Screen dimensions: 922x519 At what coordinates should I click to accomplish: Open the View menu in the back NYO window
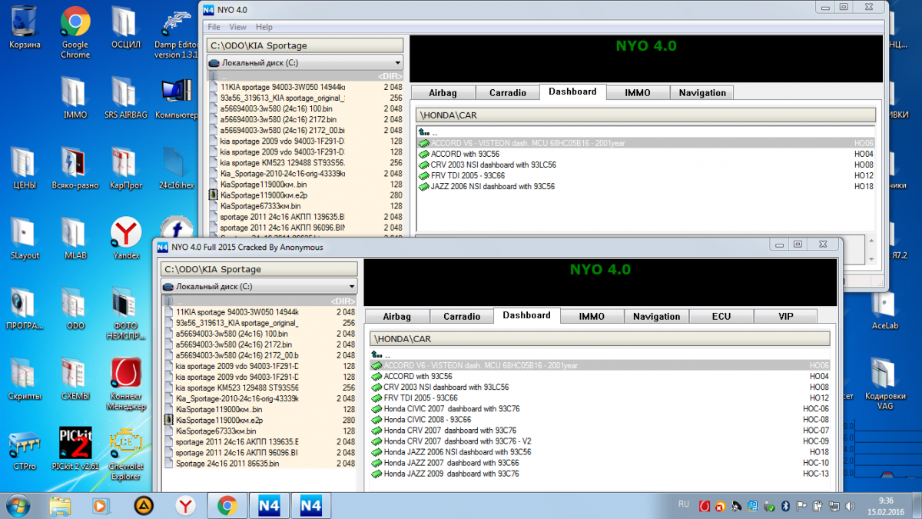(238, 27)
